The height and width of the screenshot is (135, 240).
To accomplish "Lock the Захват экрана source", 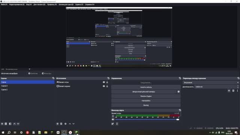I will point(107,86).
